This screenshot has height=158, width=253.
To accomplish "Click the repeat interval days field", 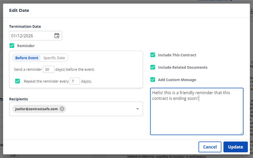I will pyautogui.click(x=74, y=81).
